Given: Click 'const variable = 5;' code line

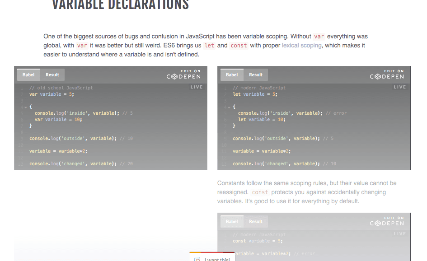Looking at the screenshot, I should 258,241.
